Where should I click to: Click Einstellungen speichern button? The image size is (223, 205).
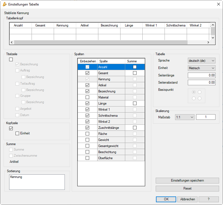pyautogui.click(x=187, y=180)
